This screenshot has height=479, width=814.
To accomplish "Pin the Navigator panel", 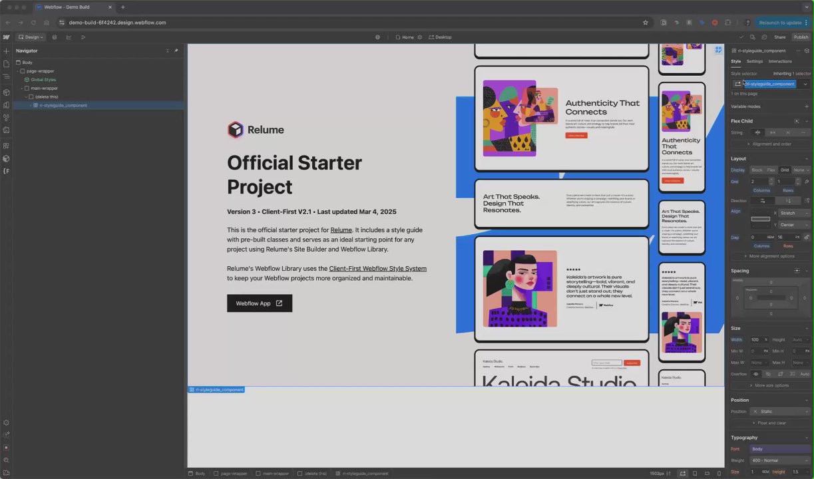I will pyautogui.click(x=176, y=51).
